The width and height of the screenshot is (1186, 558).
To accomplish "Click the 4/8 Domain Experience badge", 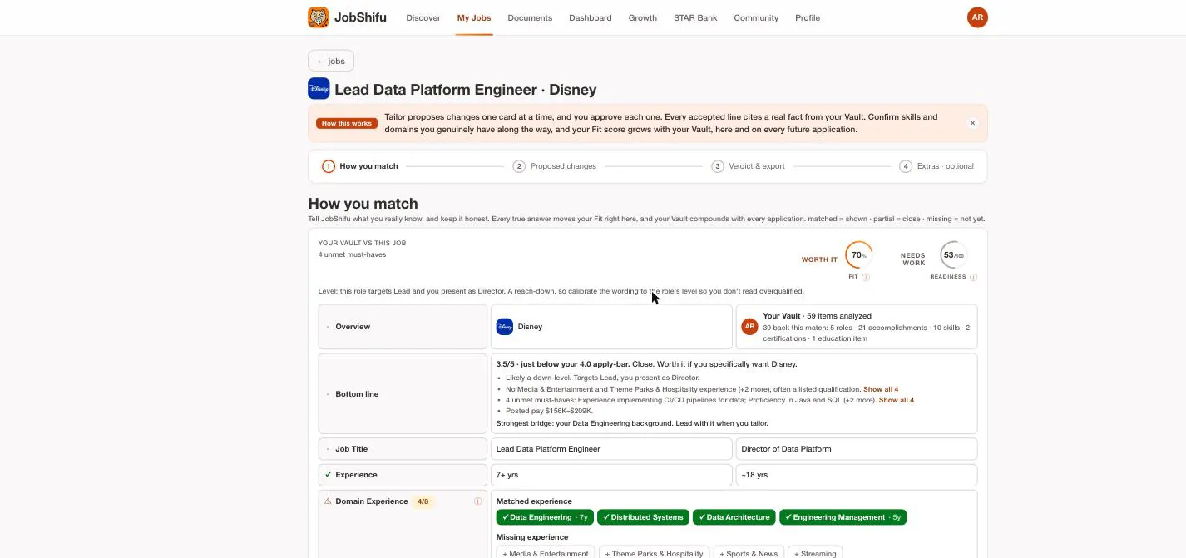I will [x=423, y=501].
